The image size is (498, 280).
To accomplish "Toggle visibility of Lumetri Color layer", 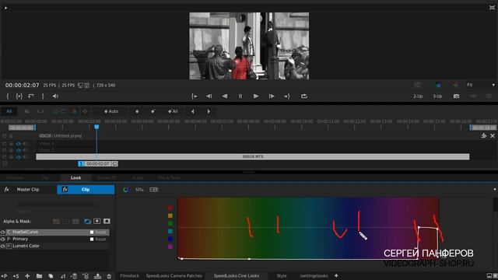I will pos(3,246).
